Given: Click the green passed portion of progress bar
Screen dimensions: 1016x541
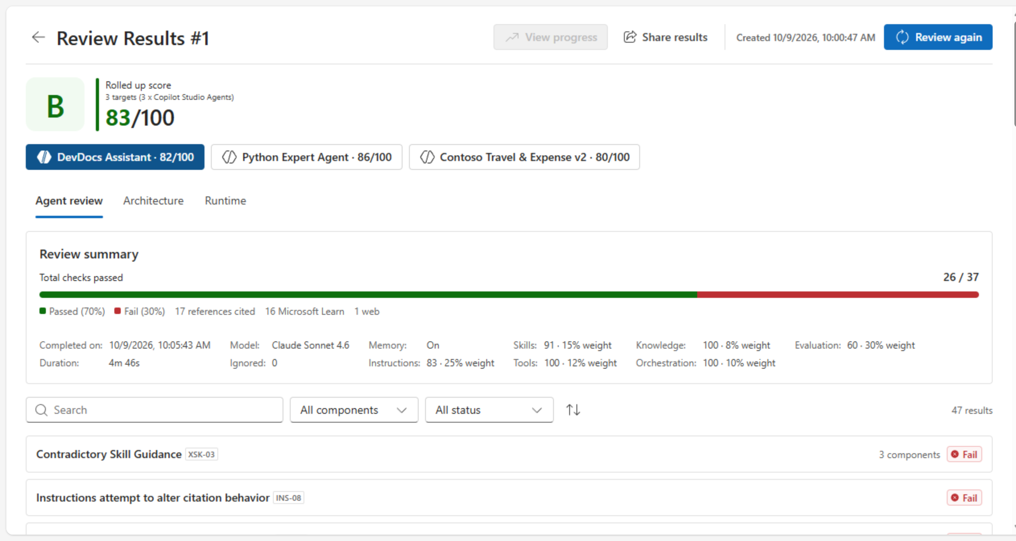Looking at the screenshot, I should click(x=368, y=295).
